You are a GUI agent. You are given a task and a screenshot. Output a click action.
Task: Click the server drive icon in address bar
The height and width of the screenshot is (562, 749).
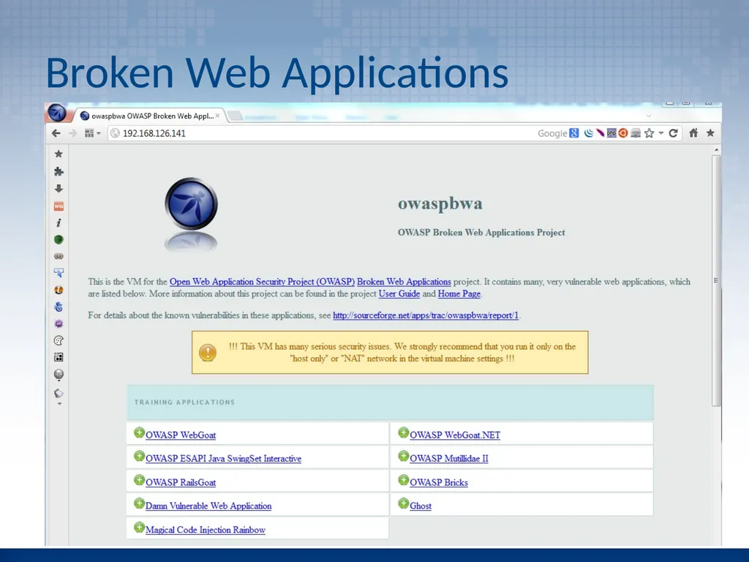pyautogui.click(x=636, y=133)
